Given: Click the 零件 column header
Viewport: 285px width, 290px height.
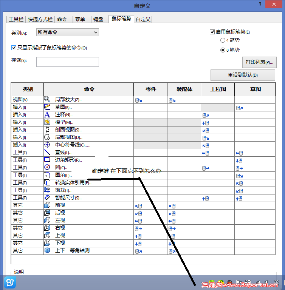Looking at the screenshot, I should click(150, 89).
